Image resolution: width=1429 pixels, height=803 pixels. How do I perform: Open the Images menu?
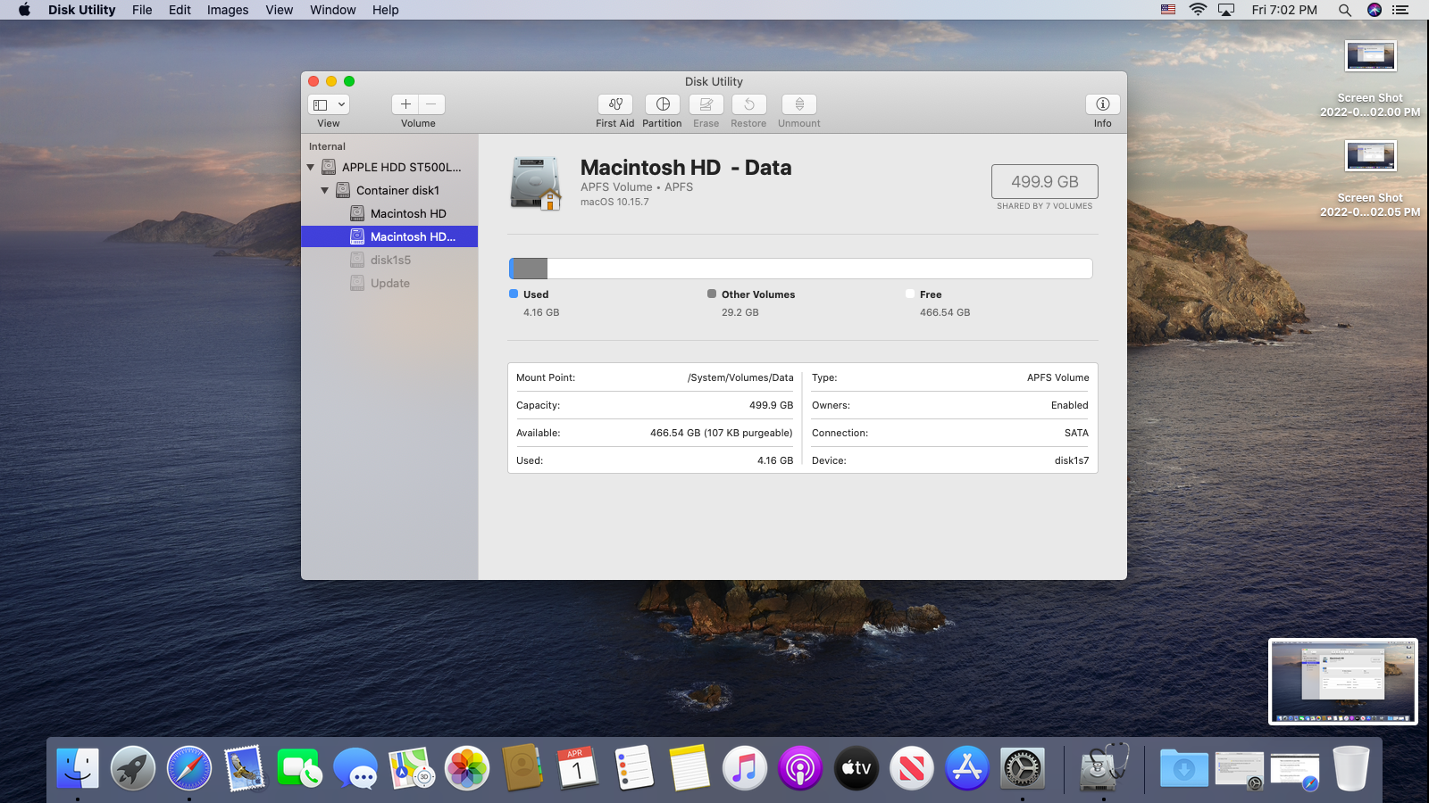(228, 10)
